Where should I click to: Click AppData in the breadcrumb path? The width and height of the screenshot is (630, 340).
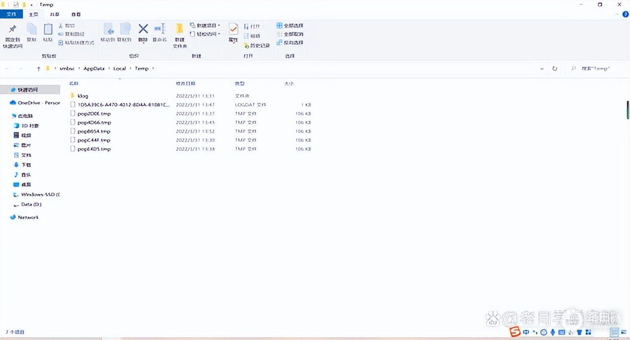(x=94, y=69)
